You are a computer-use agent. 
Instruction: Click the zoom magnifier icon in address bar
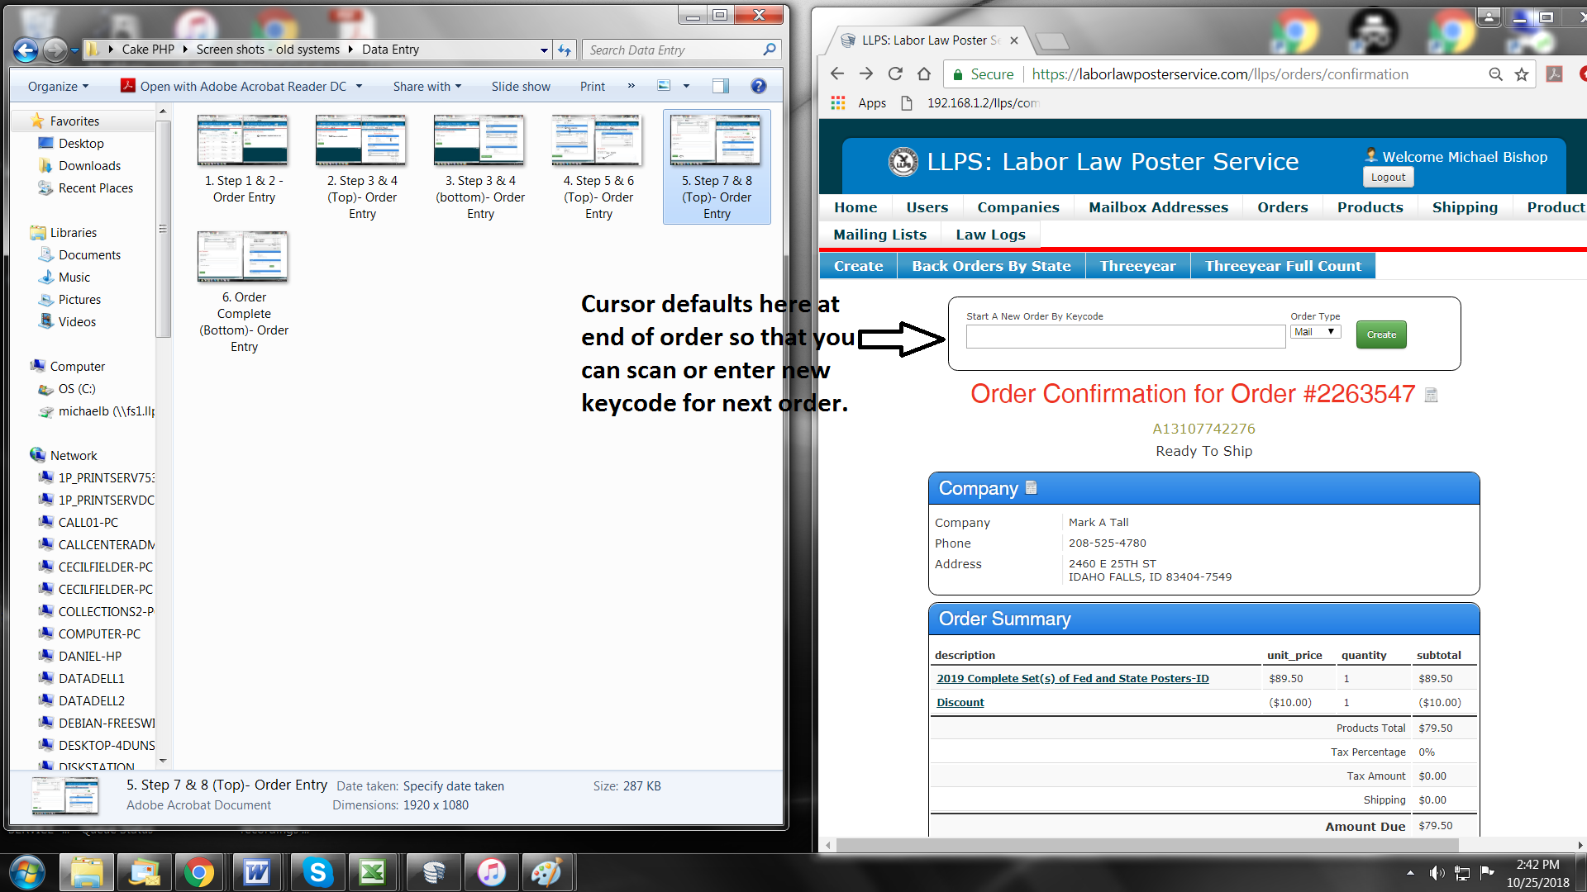point(1495,74)
